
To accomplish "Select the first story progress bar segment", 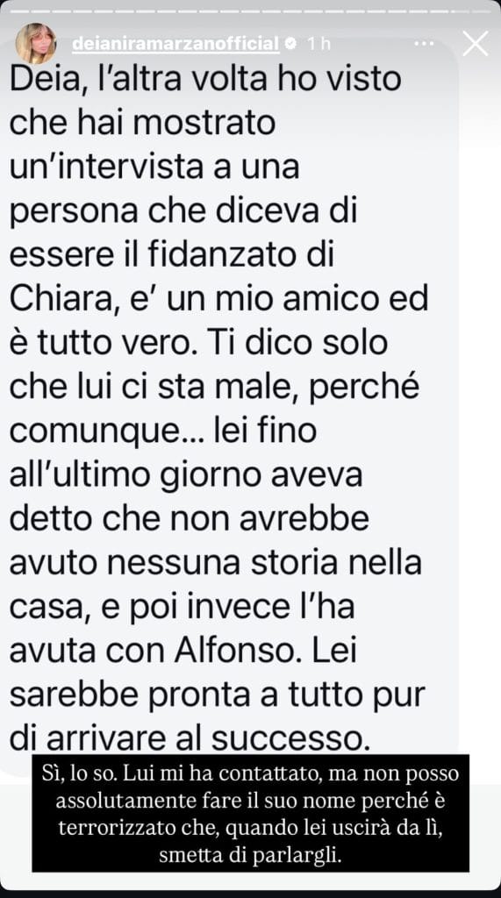I will (x=18, y=11).
